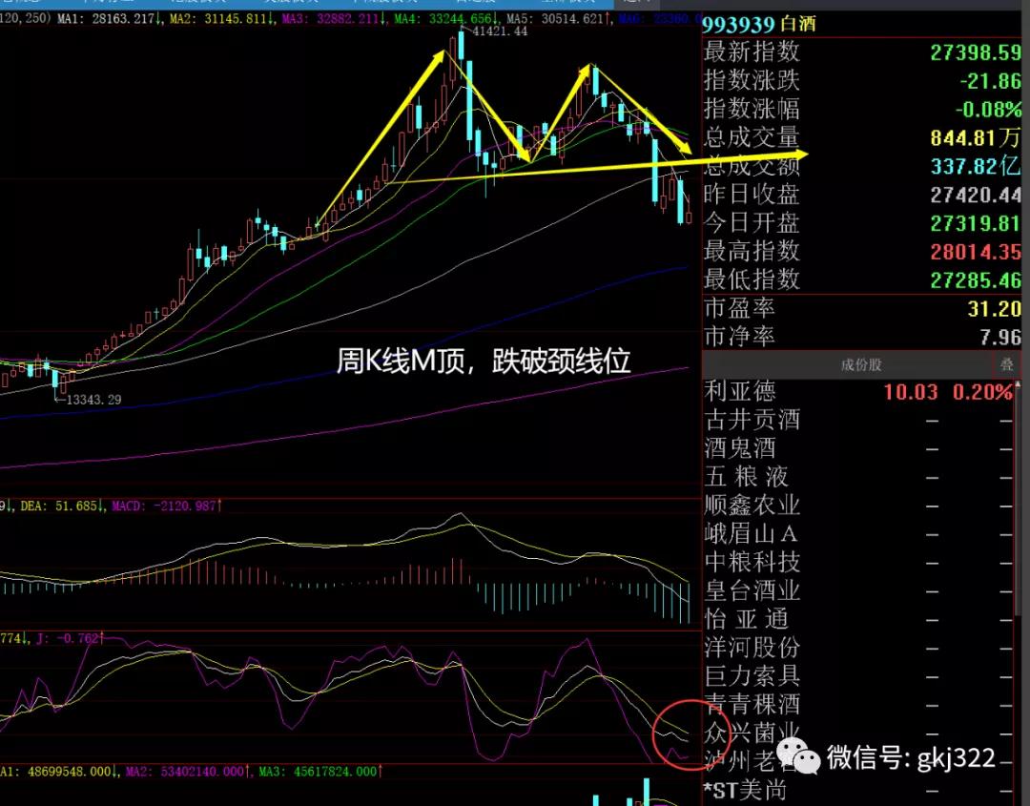
Task: Click the 41421.44 high price label
Action: [499, 31]
